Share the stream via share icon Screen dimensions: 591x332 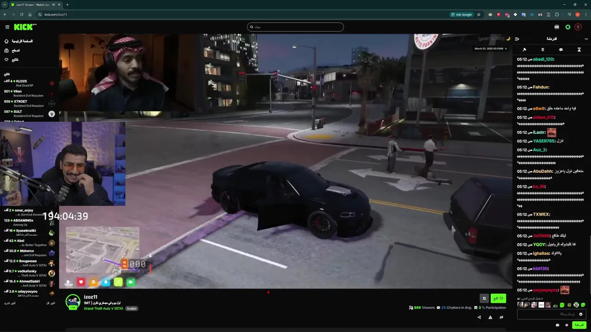coord(479,317)
